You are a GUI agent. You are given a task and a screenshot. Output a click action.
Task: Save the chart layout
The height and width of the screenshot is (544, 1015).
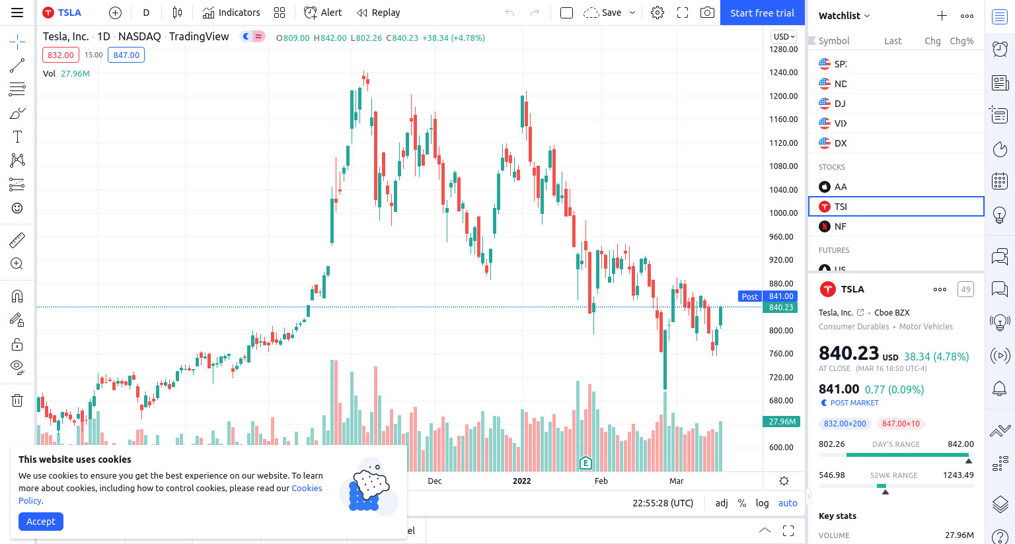pyautogui.click(x=602, y=13)
